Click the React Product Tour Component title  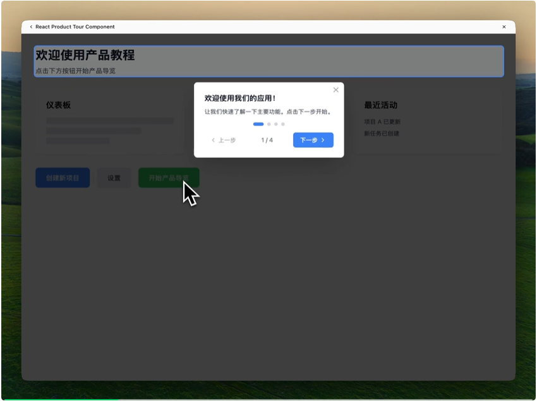pyautogui.click(x=75, y=27)
